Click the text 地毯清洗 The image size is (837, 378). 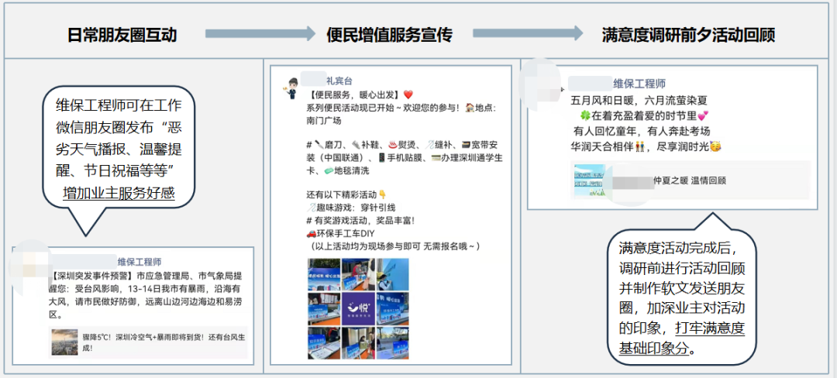pos(351,171)
